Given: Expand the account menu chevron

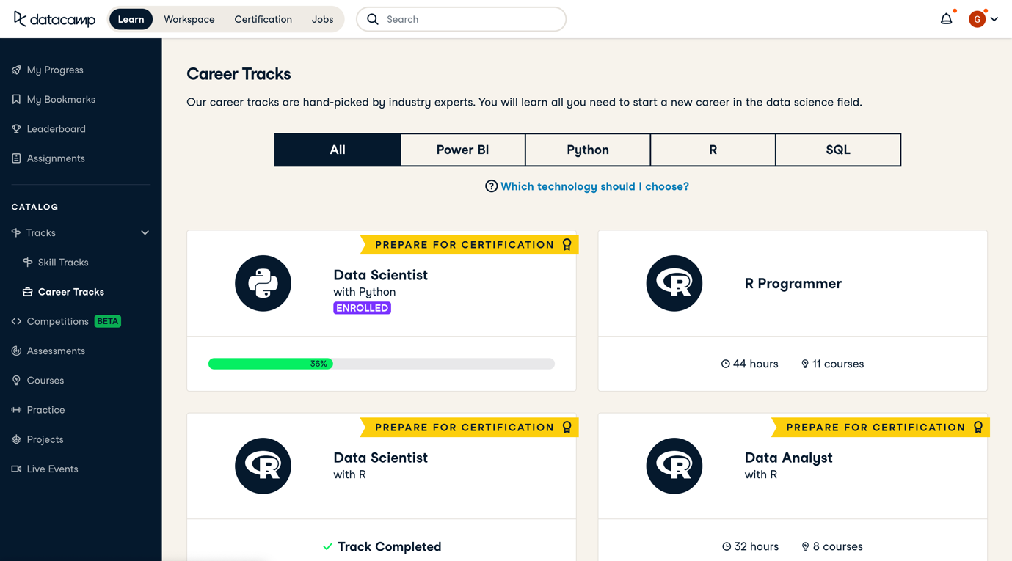Looking at the screenshot, I should [x=994, y=19].
